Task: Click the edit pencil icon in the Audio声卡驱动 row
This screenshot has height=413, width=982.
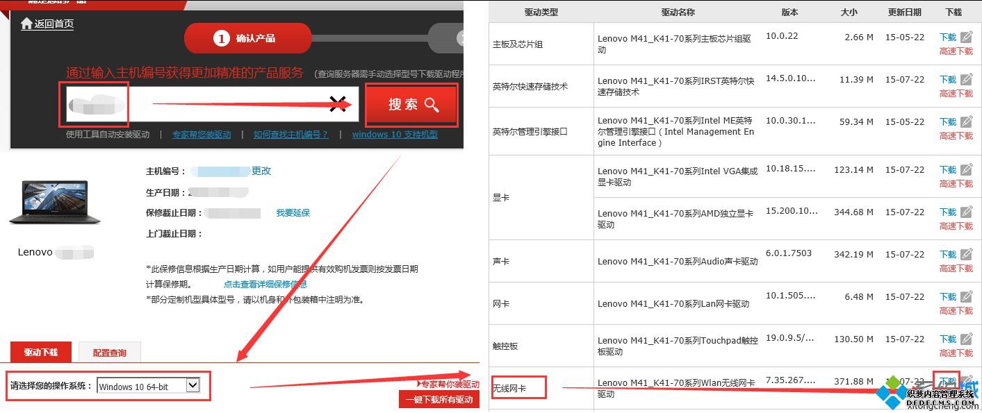Action: pyautogui.click(x=966, y=254)
